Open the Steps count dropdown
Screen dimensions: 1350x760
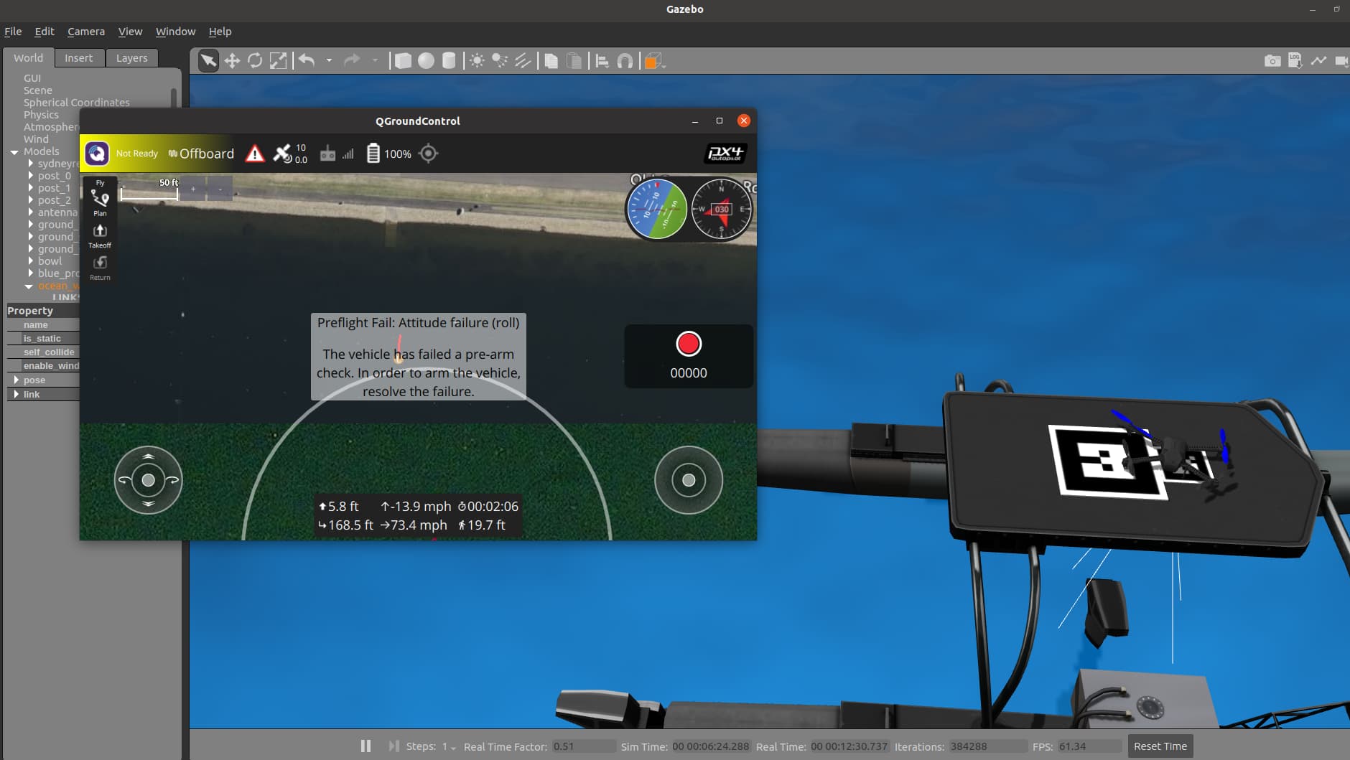click(450, 747)
